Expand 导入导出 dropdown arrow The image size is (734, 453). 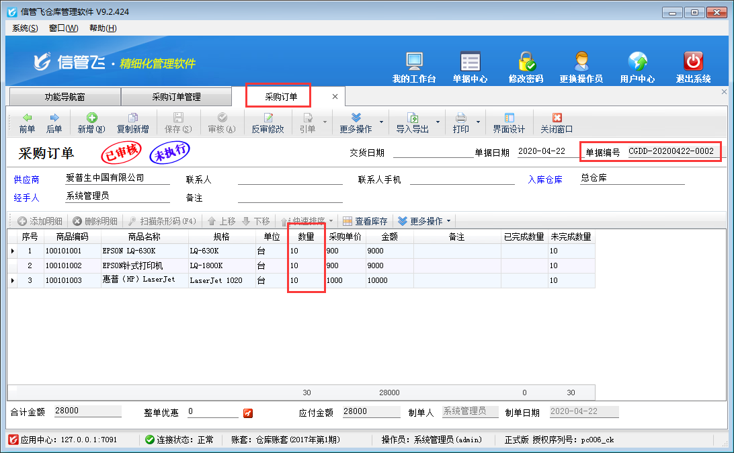coord(438,122)
